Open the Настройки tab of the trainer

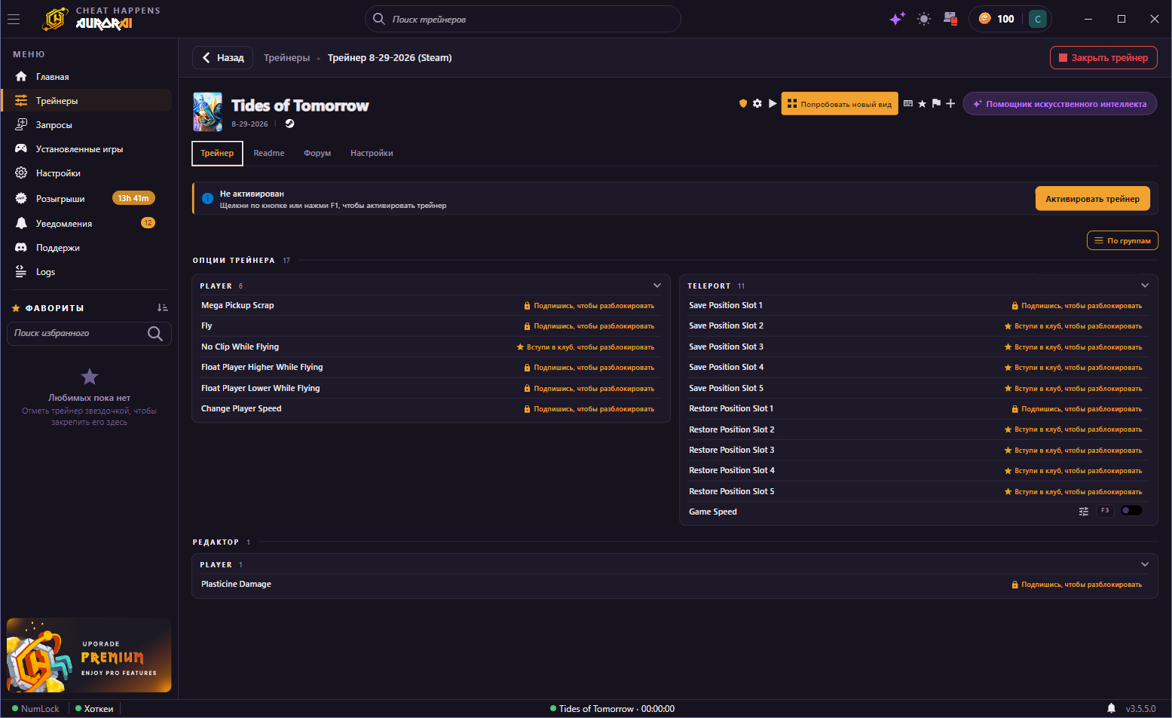tap(372, 153)
